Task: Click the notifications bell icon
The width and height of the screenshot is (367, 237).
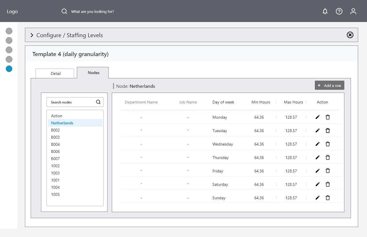Action: tap(325, 11)
